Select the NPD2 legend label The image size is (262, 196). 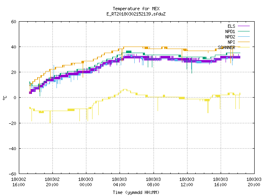230,37
